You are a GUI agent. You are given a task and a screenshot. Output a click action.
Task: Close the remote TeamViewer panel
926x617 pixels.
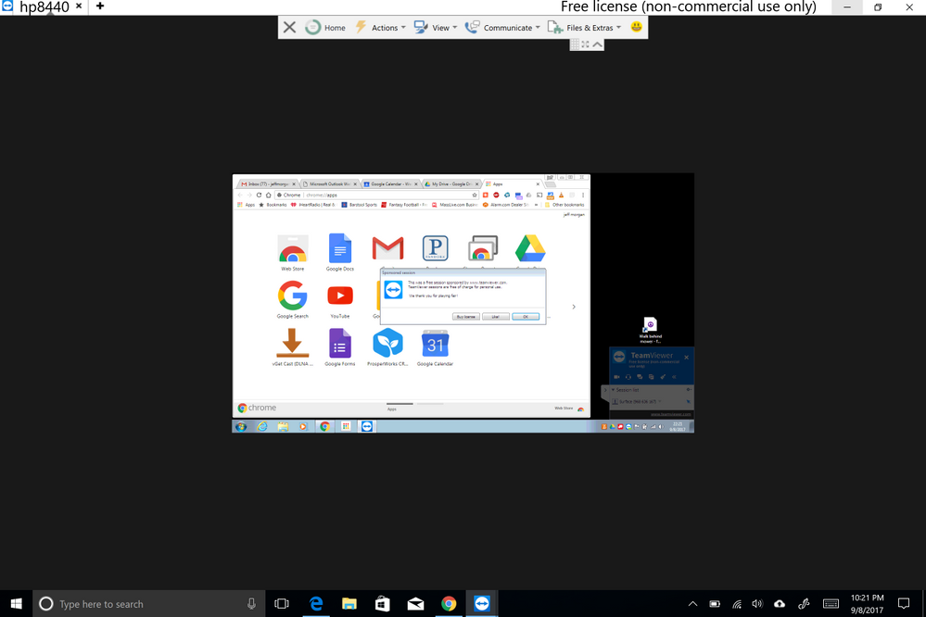coord(686,358)
